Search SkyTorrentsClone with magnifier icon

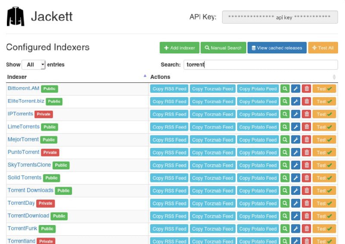(x=285, y=165)
